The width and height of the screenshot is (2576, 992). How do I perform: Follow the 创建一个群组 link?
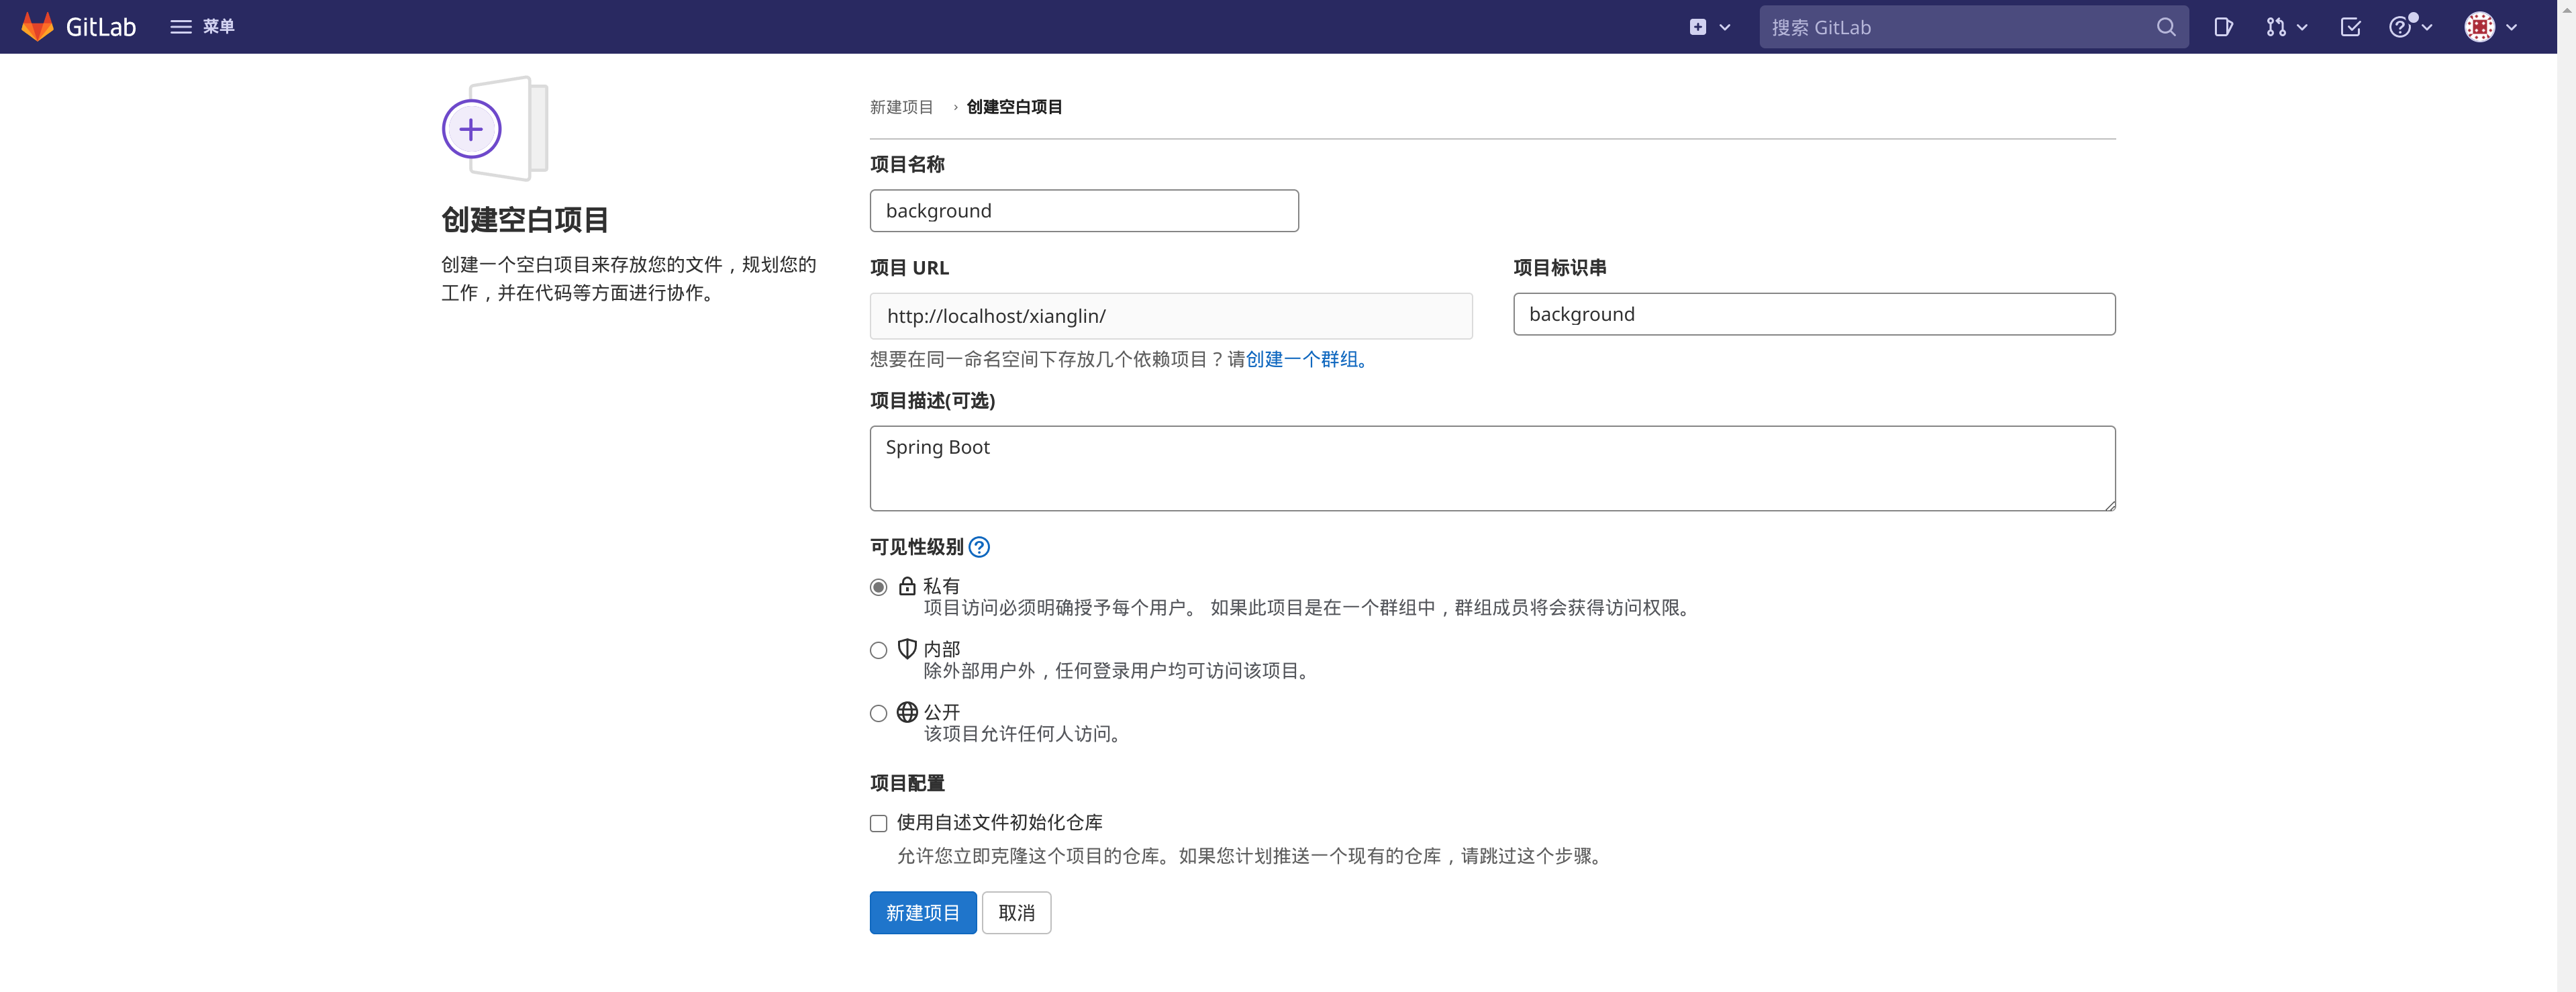click(x=1307, y=359)
